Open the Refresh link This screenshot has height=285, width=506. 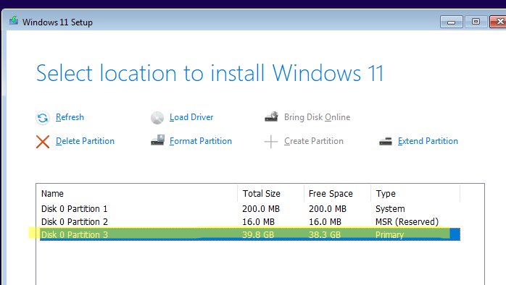pyautogui.click(x=70, y=117)
